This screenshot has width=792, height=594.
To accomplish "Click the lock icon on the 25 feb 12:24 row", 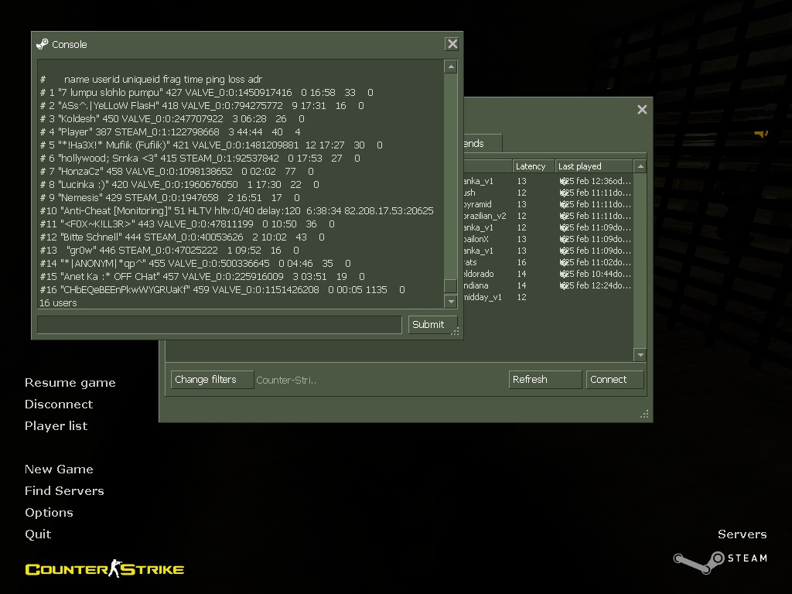I will point(564,285).
